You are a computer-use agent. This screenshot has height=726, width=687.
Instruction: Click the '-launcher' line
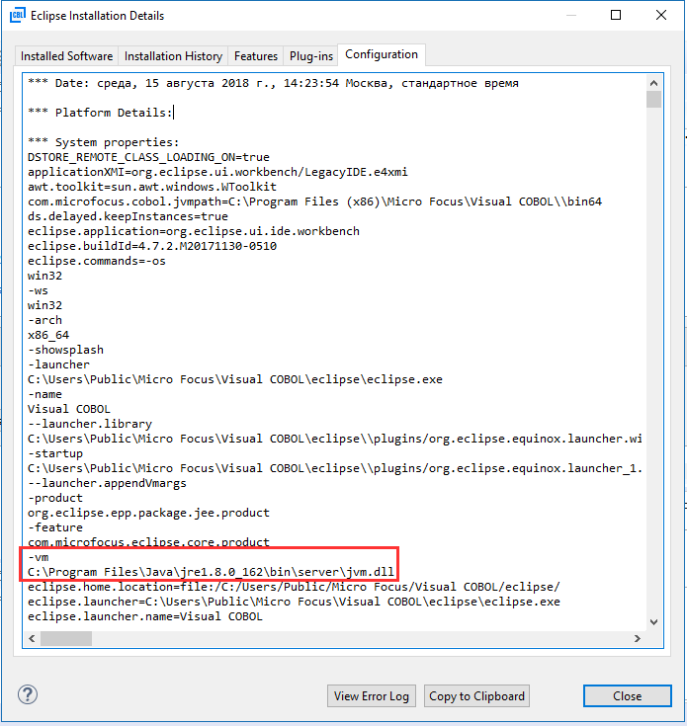coord(58,364)
